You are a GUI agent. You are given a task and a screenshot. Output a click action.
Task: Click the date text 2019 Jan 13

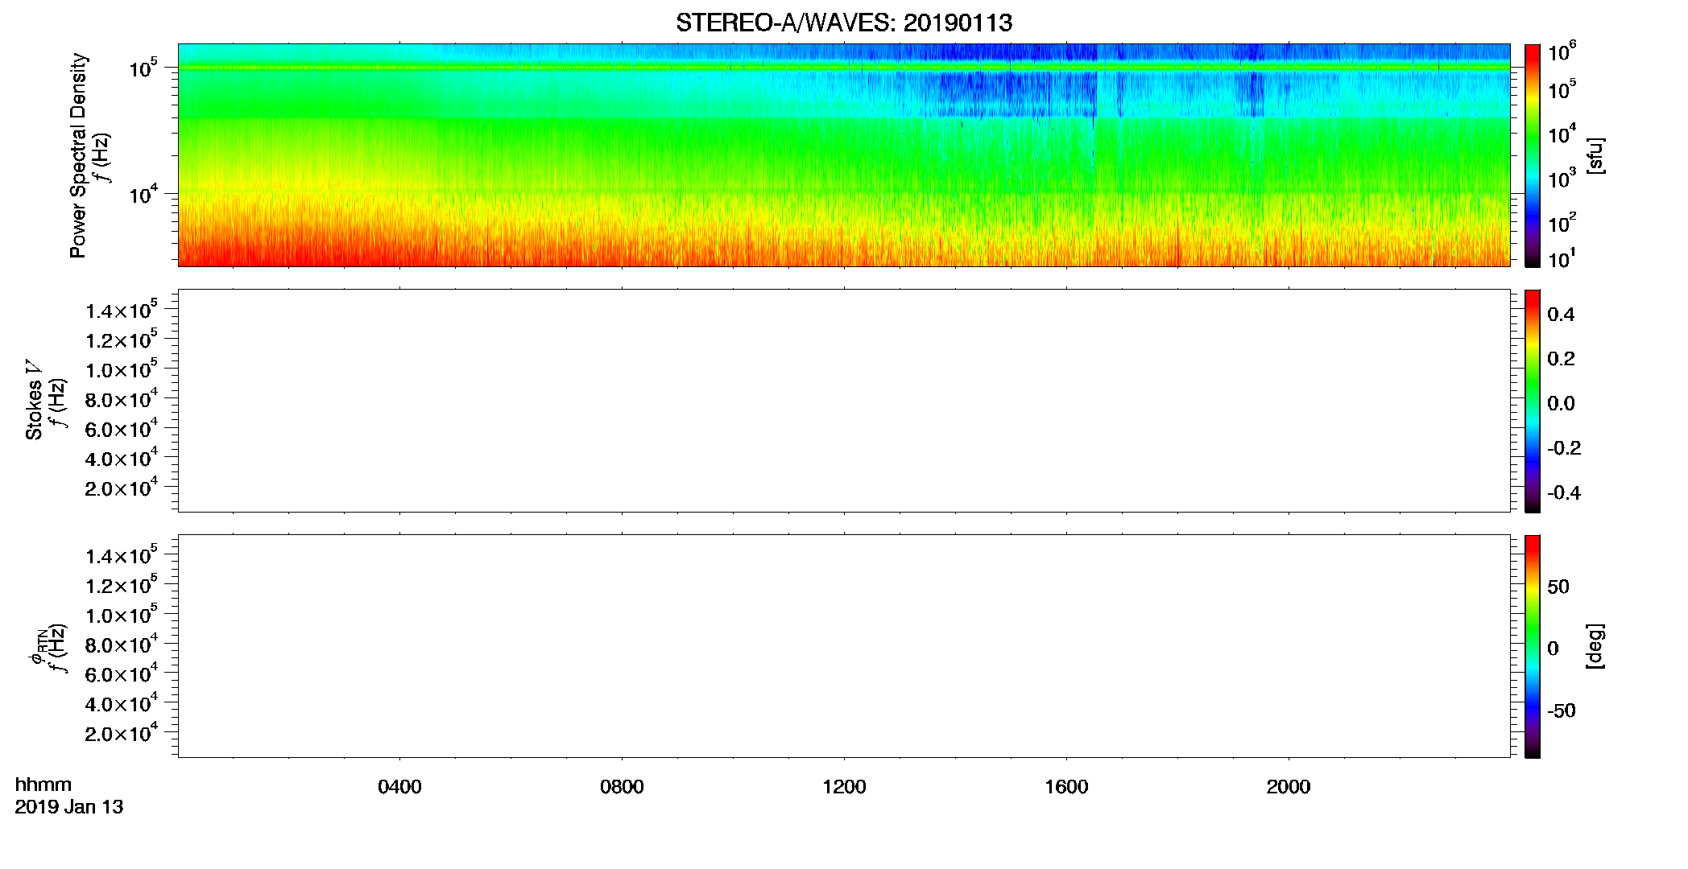(x=69, y=807)
